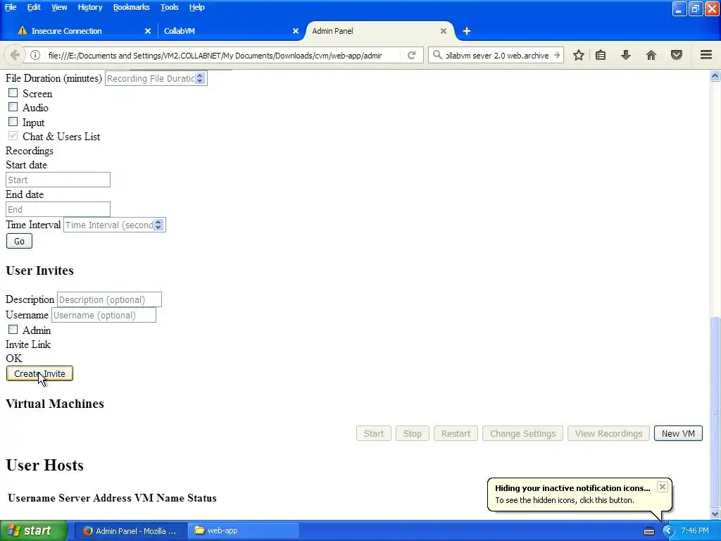Open the Bookmarks menu

(x=131, y=7)
